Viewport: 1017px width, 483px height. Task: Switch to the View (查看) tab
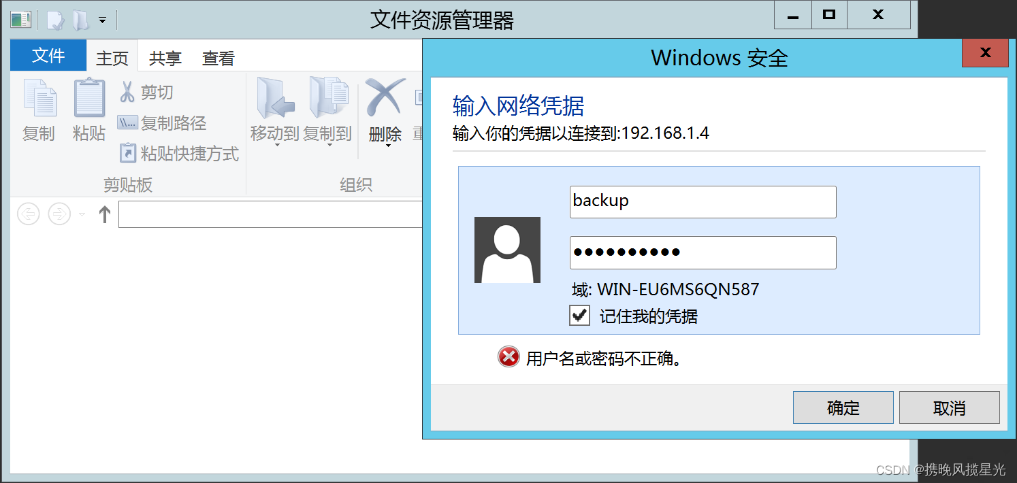tap(218, 59)
